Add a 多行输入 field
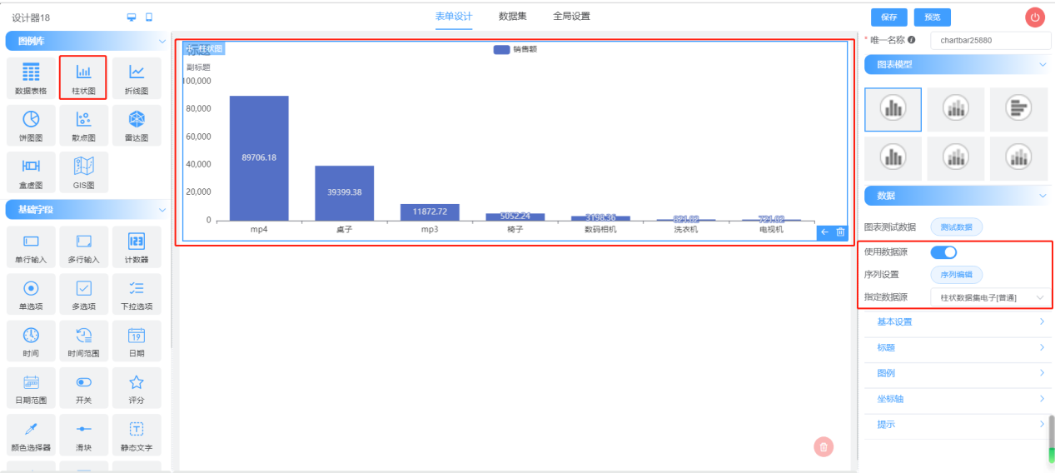Image resolution: width=1055 pixels, height=473 pixels. click(83, 247)
